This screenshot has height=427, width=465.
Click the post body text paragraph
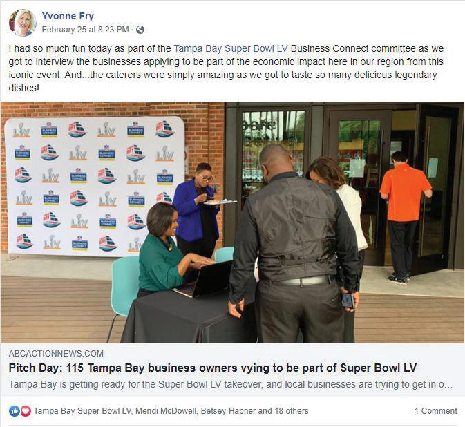pos(226,68)
